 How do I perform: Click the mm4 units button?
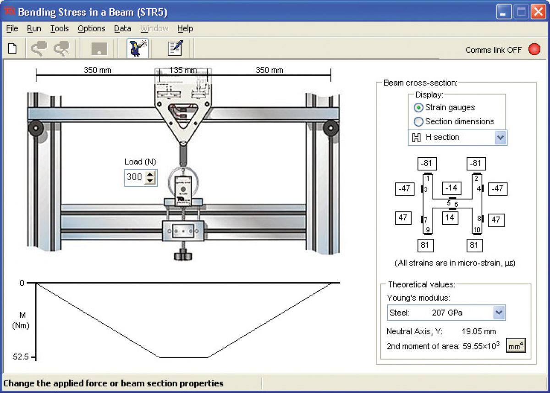(516, 346)
